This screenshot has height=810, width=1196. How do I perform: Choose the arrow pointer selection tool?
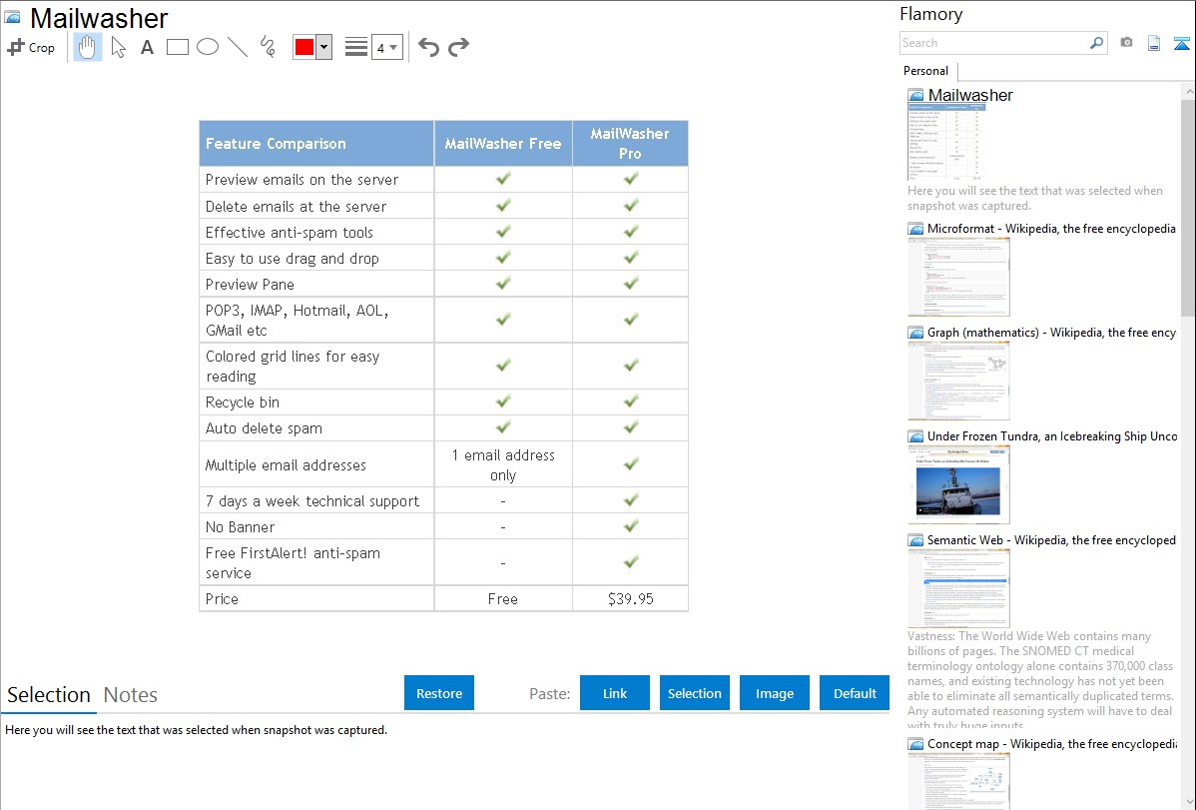click(118, 47)
